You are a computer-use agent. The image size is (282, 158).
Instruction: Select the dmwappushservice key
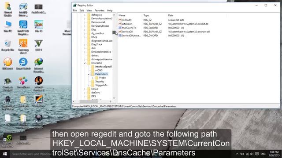[102, 59]
